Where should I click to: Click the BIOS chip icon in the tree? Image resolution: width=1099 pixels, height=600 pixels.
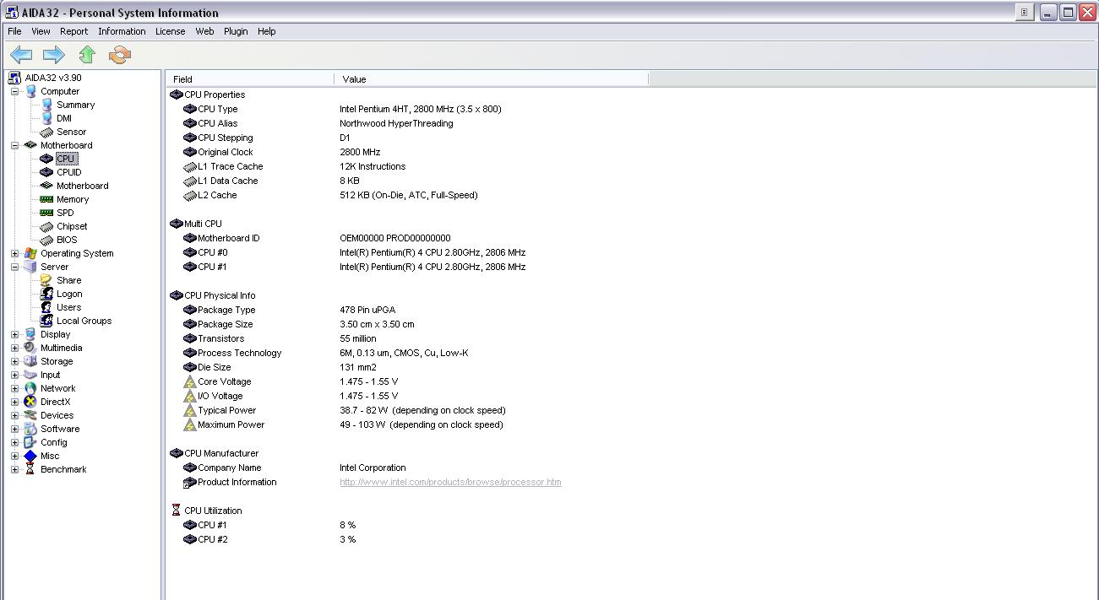(46, 240)
